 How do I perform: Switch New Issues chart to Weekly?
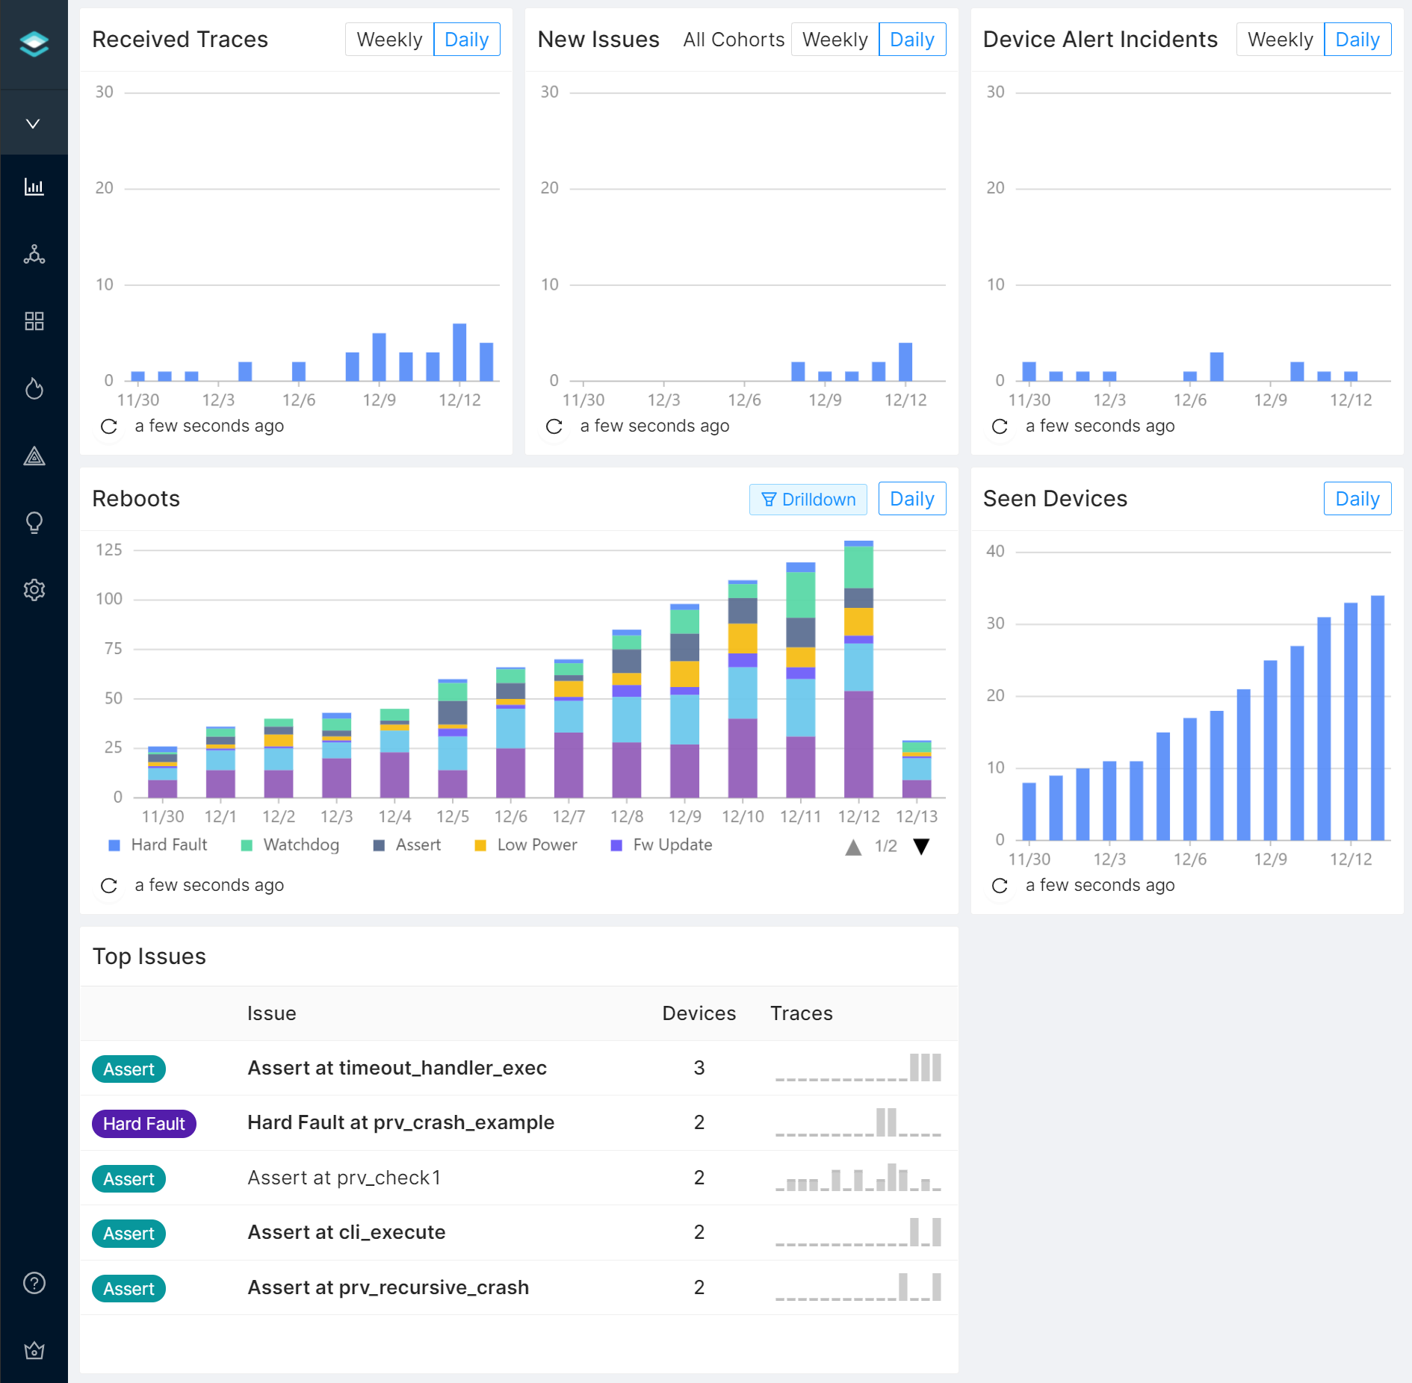(834, 39)
